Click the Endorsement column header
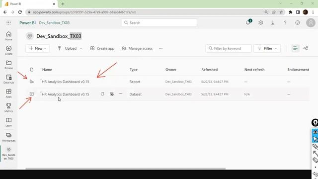This screenshot has width=318, height=179. click(298, 70)
